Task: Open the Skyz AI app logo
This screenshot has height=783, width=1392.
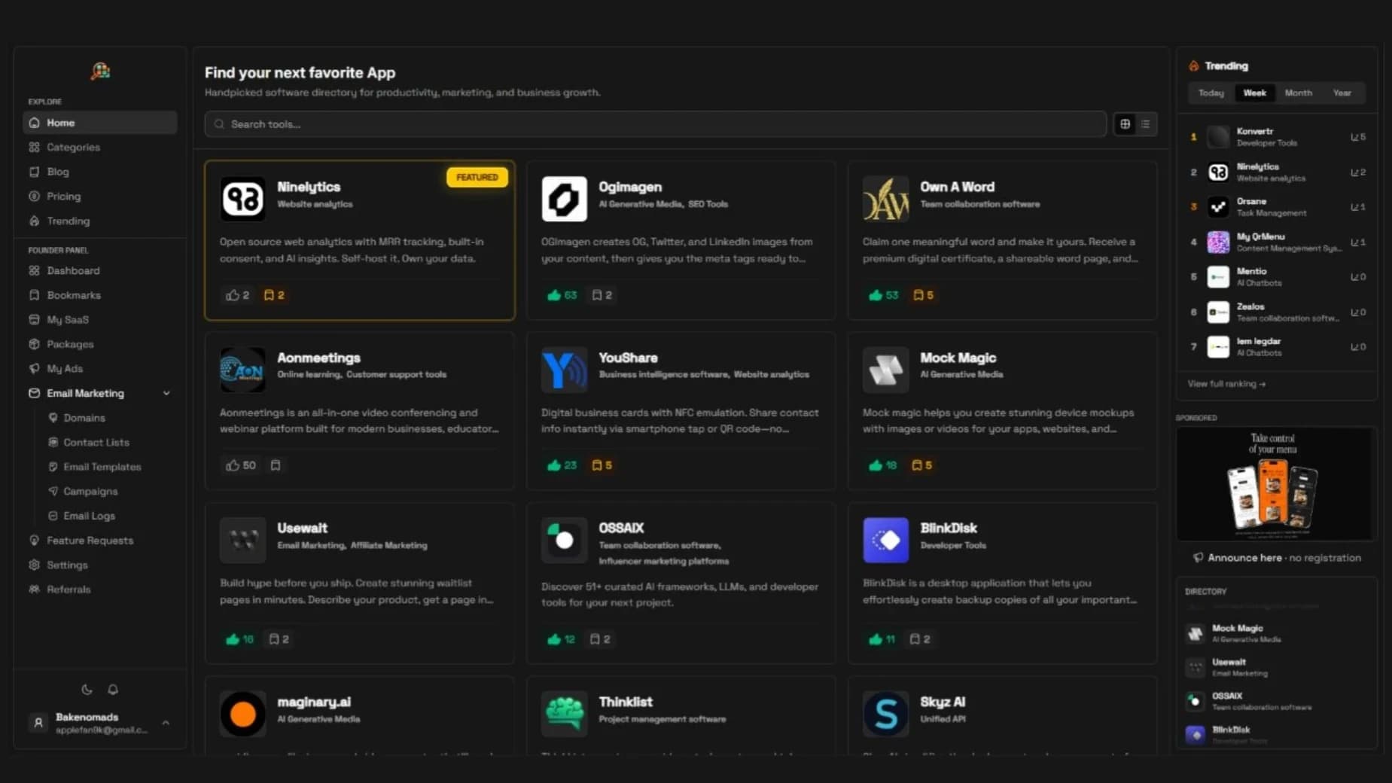Action: tap(885, 714)
